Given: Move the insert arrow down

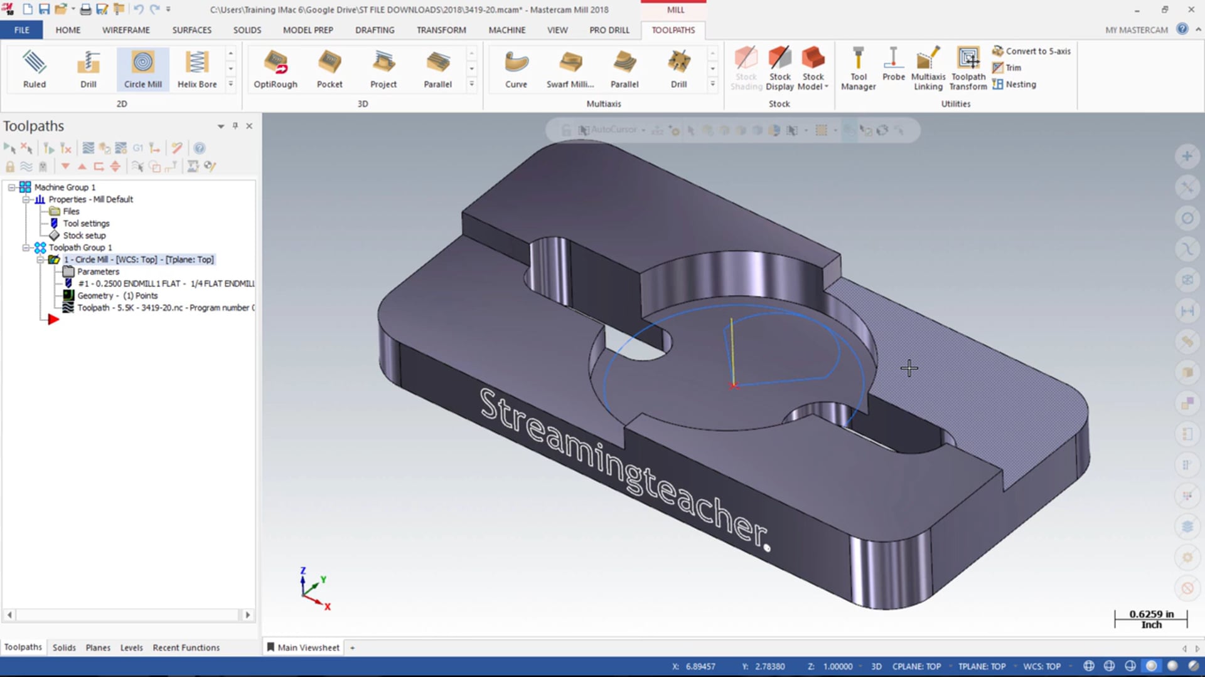Looking at the screenshot, I should [65, 166].
